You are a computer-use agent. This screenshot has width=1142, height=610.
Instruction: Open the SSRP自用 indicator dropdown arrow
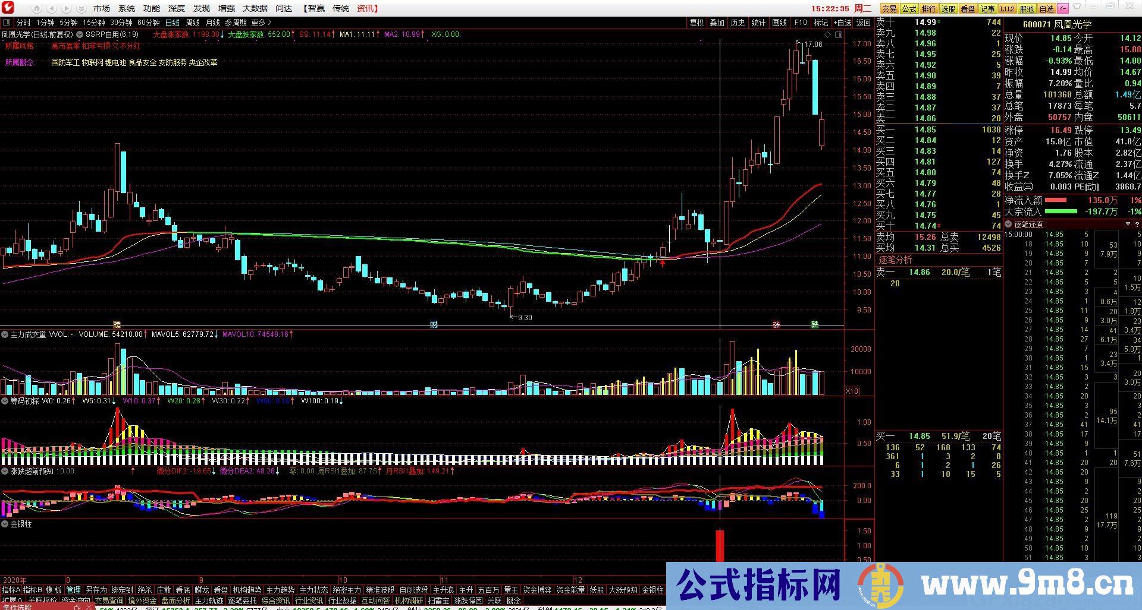[x=80, y=34]
